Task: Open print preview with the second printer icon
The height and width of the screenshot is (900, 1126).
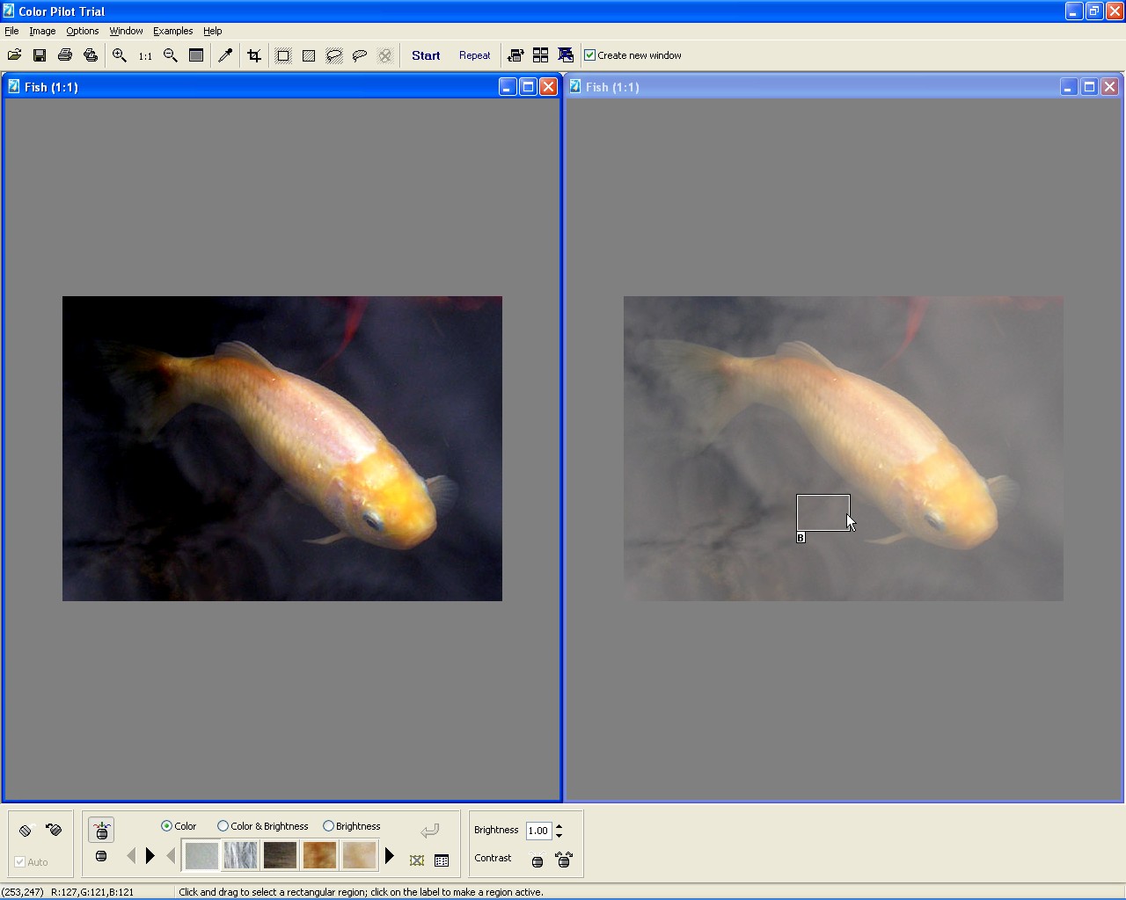Action: [91, 55]
